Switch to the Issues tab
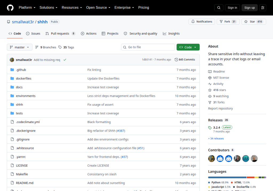 33,33
